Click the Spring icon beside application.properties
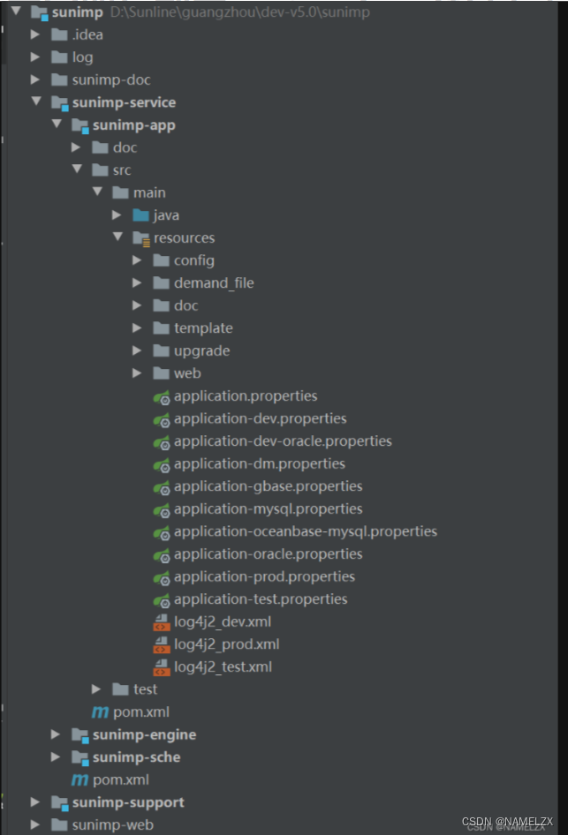The width and height of the screenshot is (568, 835). [161, 396]
